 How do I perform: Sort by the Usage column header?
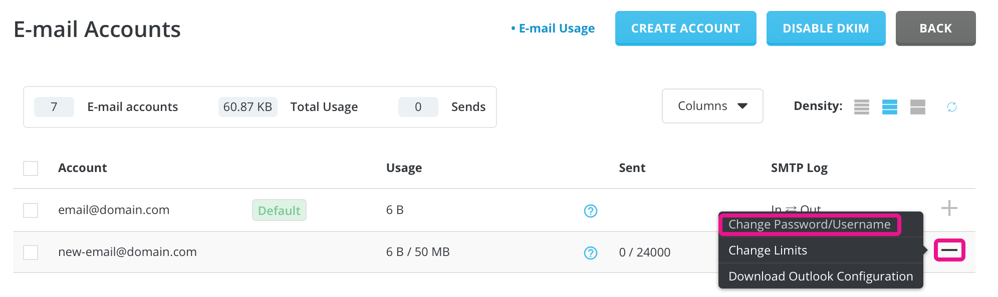tap(404, 168)
